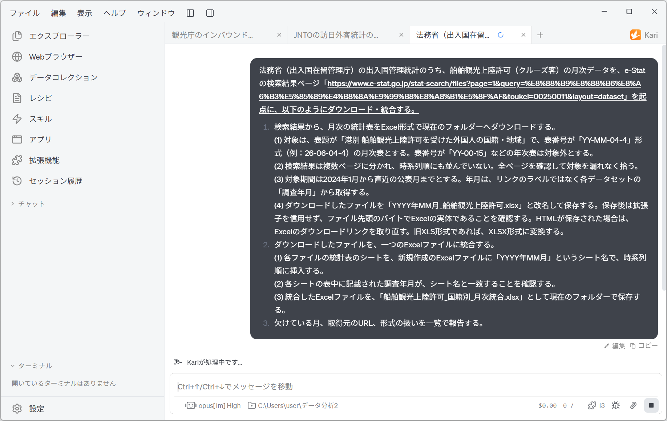Click 編集 under the message
Screen dimensions: 667x421
(615, 346)
